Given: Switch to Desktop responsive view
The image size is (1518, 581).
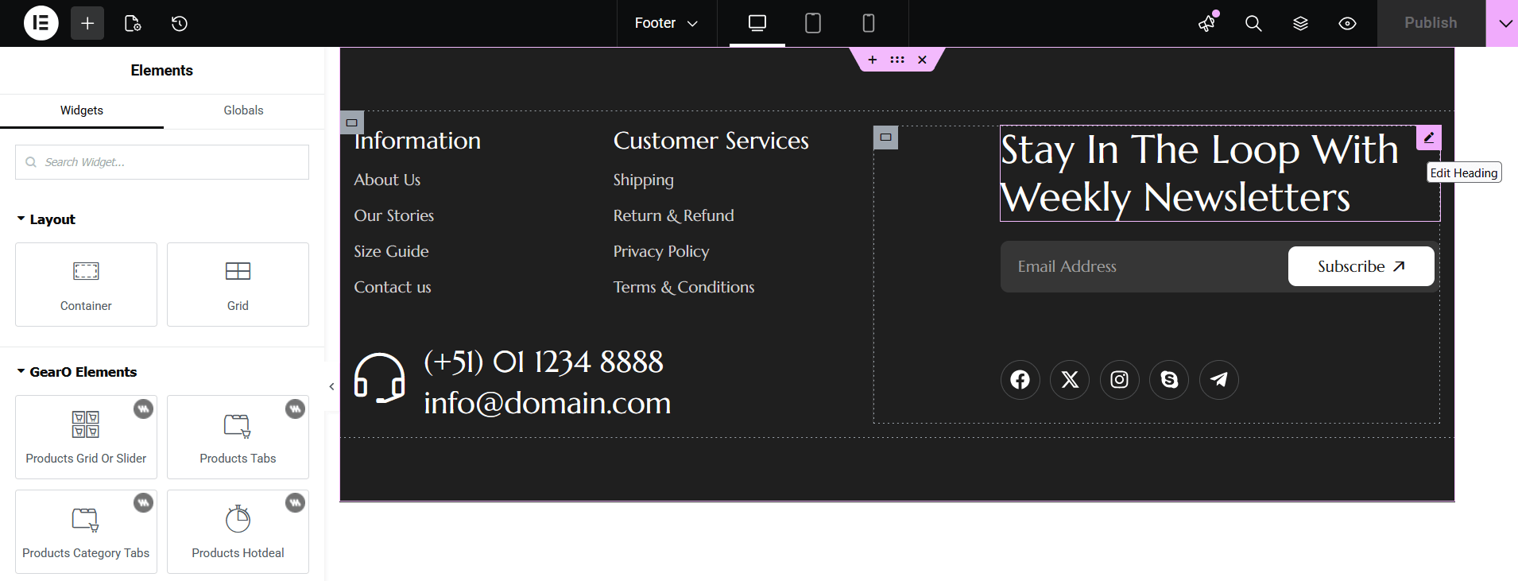Looking at the screenshot, I should 757,23.
